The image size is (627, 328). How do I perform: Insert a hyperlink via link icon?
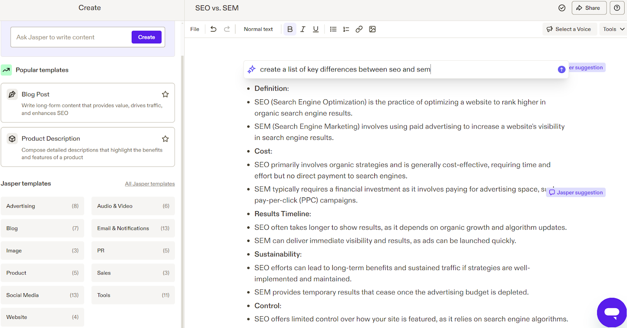point(359,29)
